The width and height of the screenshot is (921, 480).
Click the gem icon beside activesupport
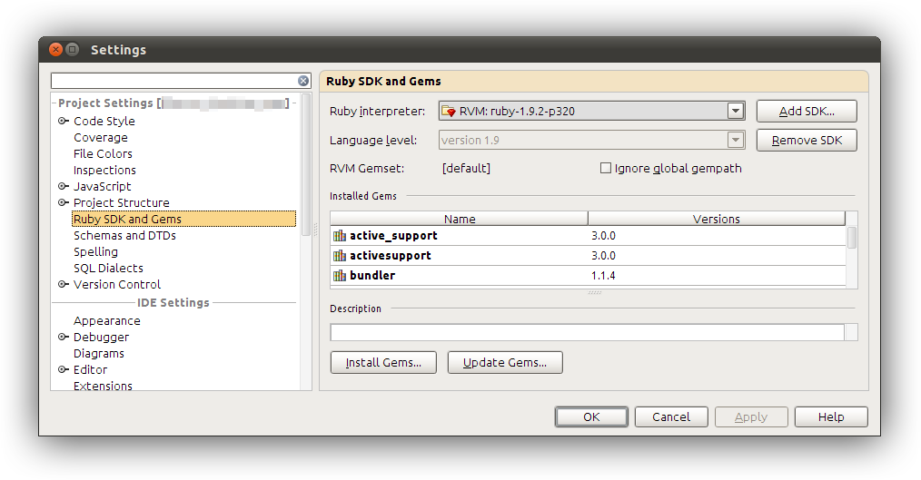(340, 256)
